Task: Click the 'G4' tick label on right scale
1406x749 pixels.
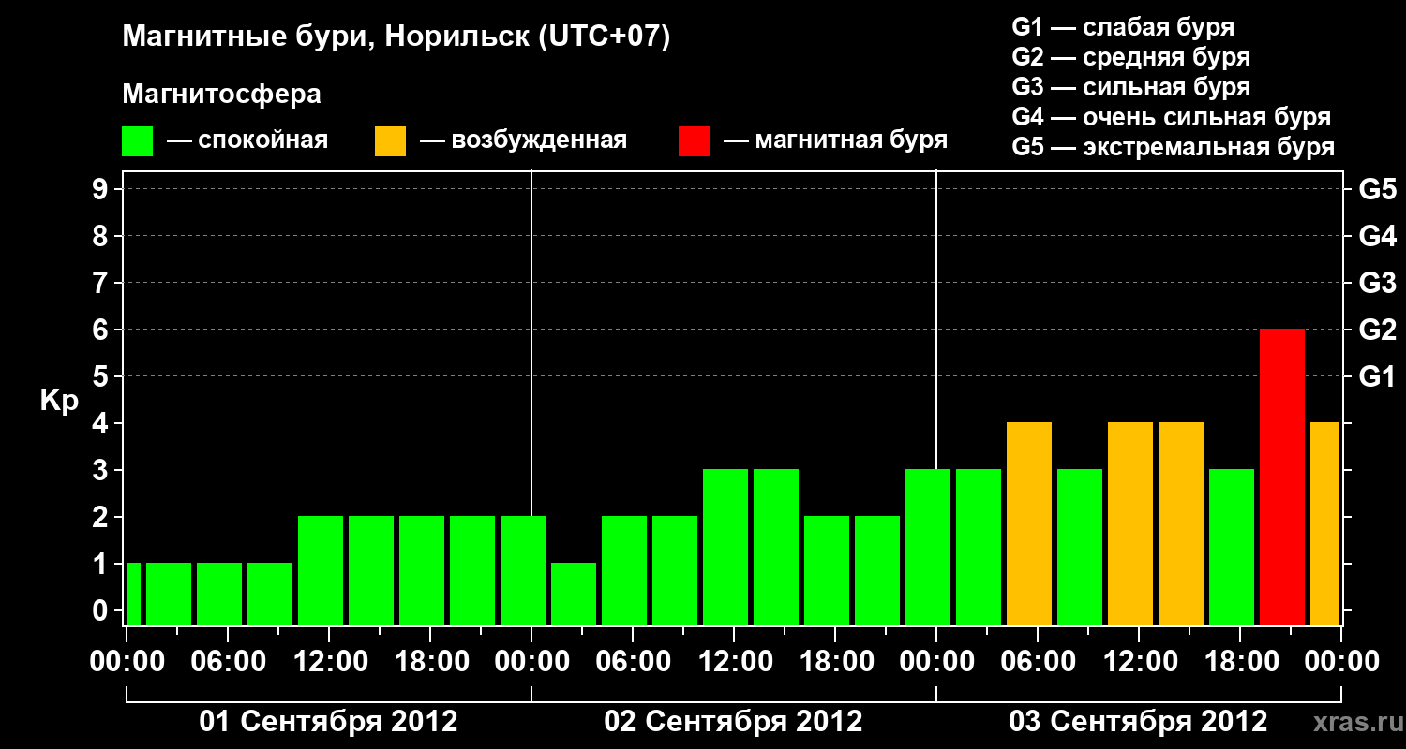Action: click(x=1377, y=236)
